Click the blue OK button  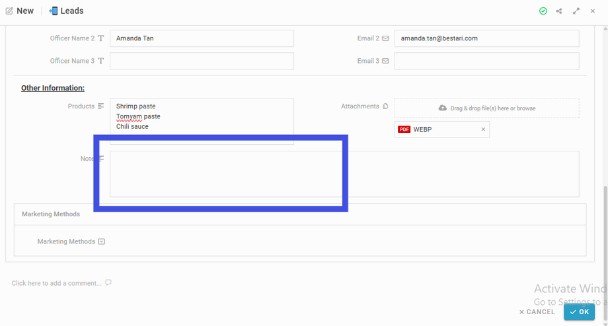tap(580, 312)
